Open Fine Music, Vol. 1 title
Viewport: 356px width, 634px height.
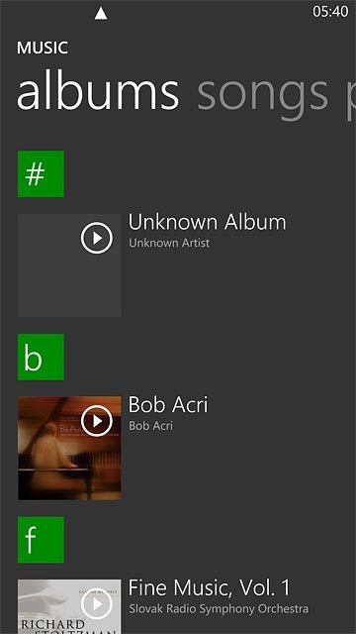(x=209, y=587)
